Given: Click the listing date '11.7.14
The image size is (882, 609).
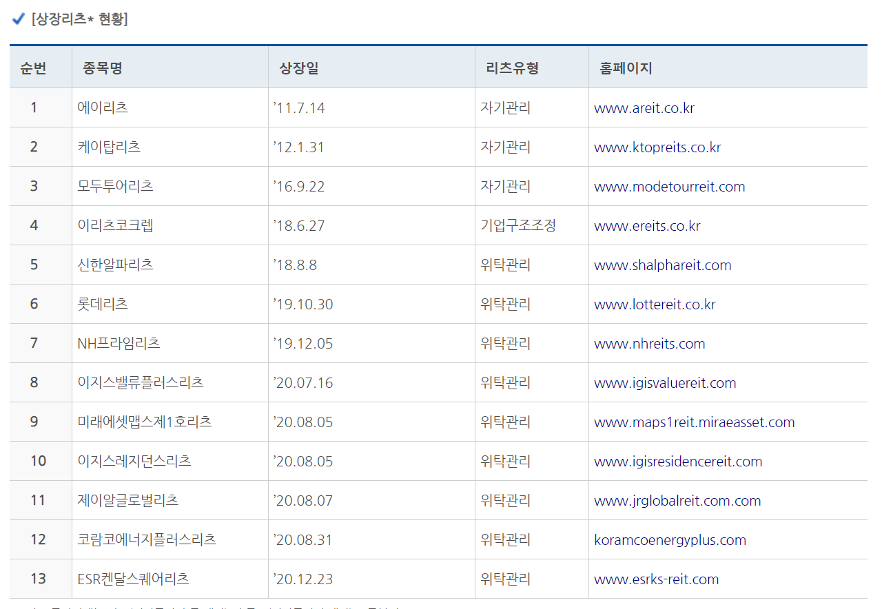Looking at the screenshot, I should click(x=299, y=107).
